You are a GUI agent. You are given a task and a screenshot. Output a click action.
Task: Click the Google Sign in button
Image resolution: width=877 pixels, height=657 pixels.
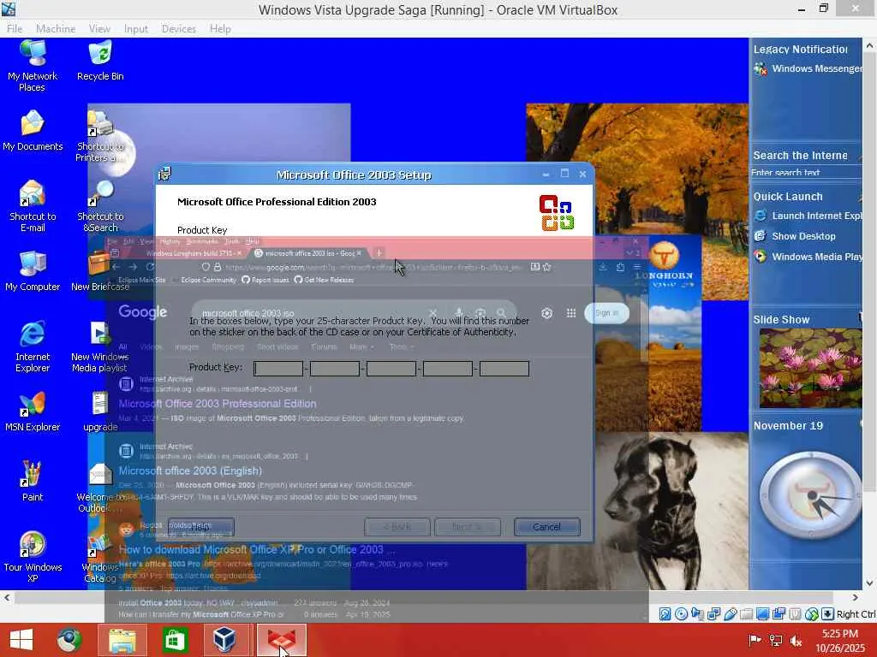[607, 313]
